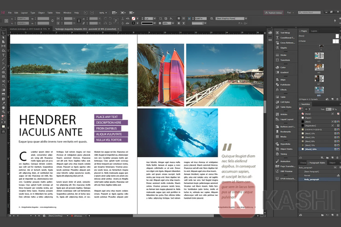The height and width of the screenshot is (227, 341).
Task: Open the Arrange Documents dropdown
Action: [x=132, y=13]
